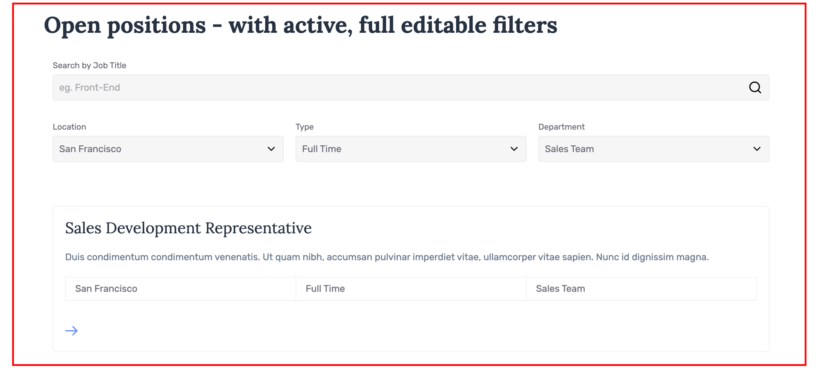Image resolution: width=818 pixels, height=368 pixels.
Task: Click the job description paragraph text
Action: tap(387, 257)
